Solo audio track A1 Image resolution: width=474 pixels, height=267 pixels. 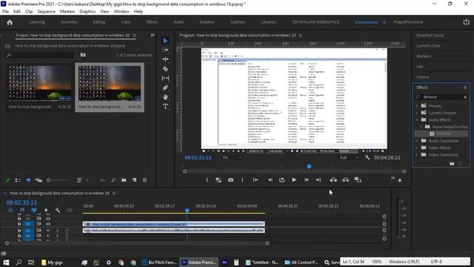click(57, 231)
